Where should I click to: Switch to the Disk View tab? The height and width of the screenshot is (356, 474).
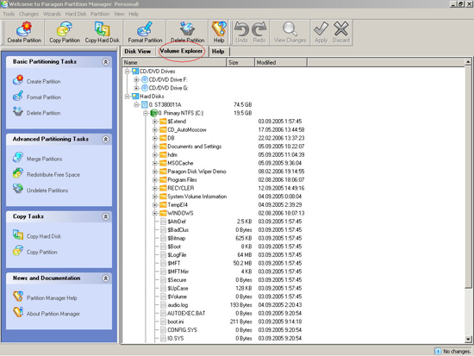click(x=138, y=51)
